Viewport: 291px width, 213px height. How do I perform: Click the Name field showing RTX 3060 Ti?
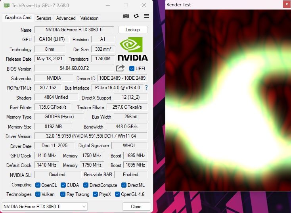click(x=74, y=30)
